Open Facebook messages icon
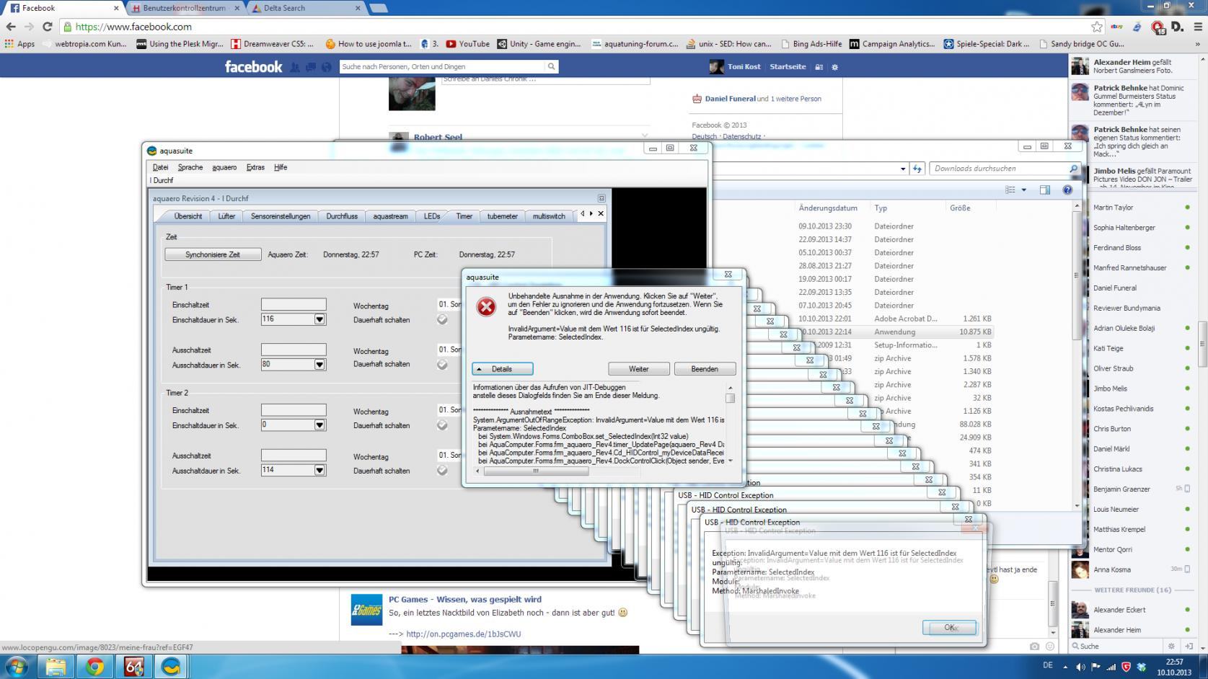1208x679 pixels. pos(311,67)
